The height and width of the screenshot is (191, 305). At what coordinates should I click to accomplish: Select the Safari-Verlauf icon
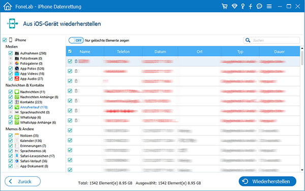pyautogui.click(x=17, y=161)
